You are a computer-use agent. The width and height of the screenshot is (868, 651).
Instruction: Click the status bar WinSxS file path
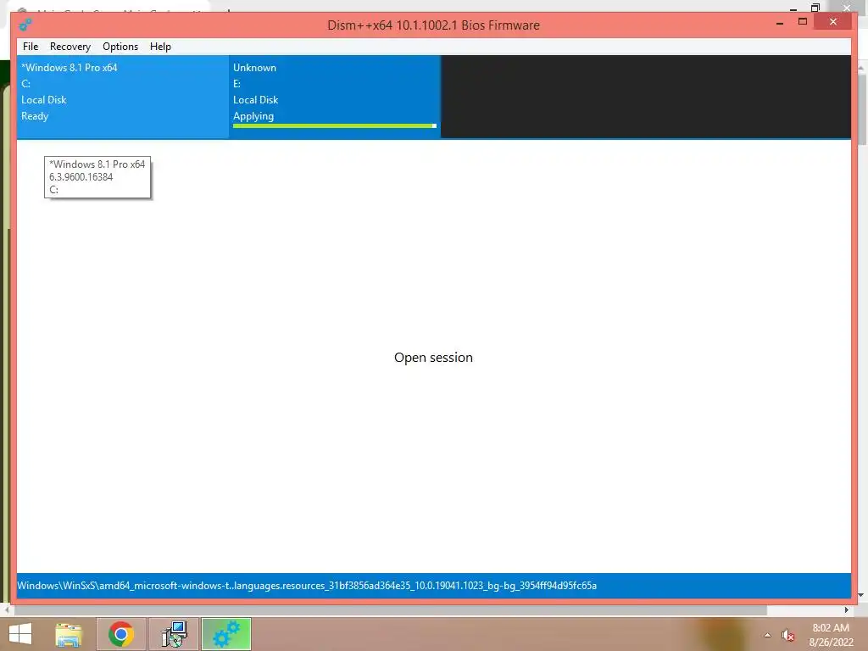click(x=307, y=586)
